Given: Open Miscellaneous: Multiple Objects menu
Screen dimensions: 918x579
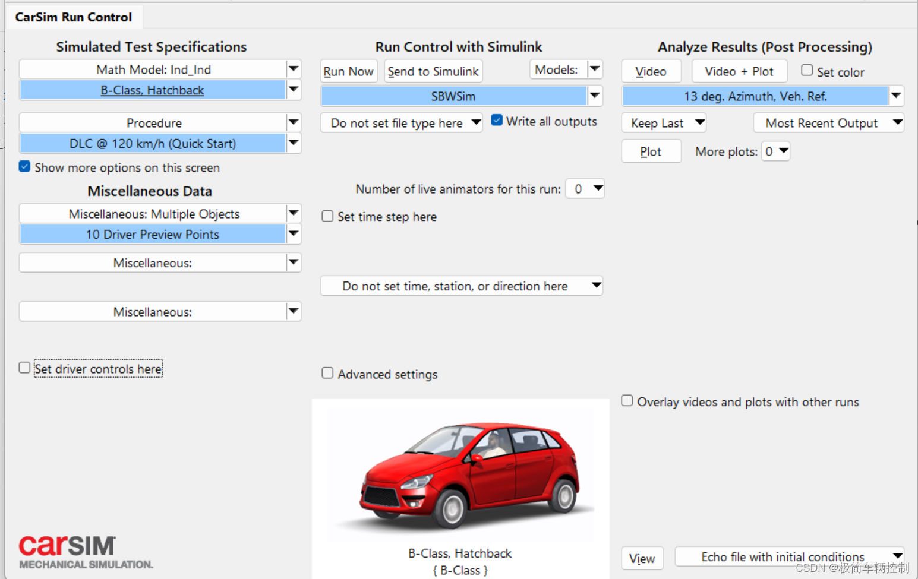Looking at the screenshot, I should [x=160, y=214].
